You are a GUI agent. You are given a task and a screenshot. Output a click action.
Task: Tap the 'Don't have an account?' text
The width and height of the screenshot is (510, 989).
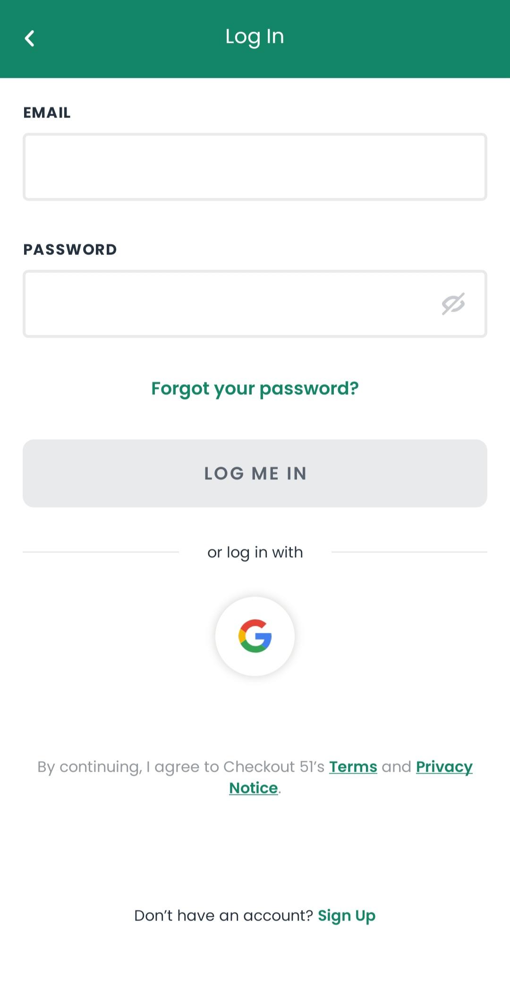click(x=223, y=915)
